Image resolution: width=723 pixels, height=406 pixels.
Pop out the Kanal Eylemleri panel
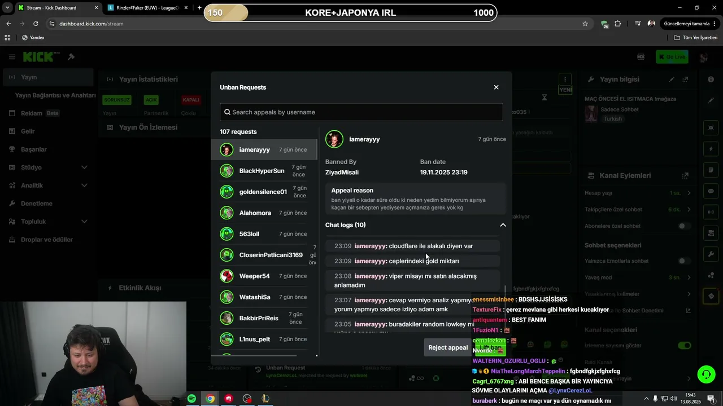pyautogui.click(x=685, y=175)
